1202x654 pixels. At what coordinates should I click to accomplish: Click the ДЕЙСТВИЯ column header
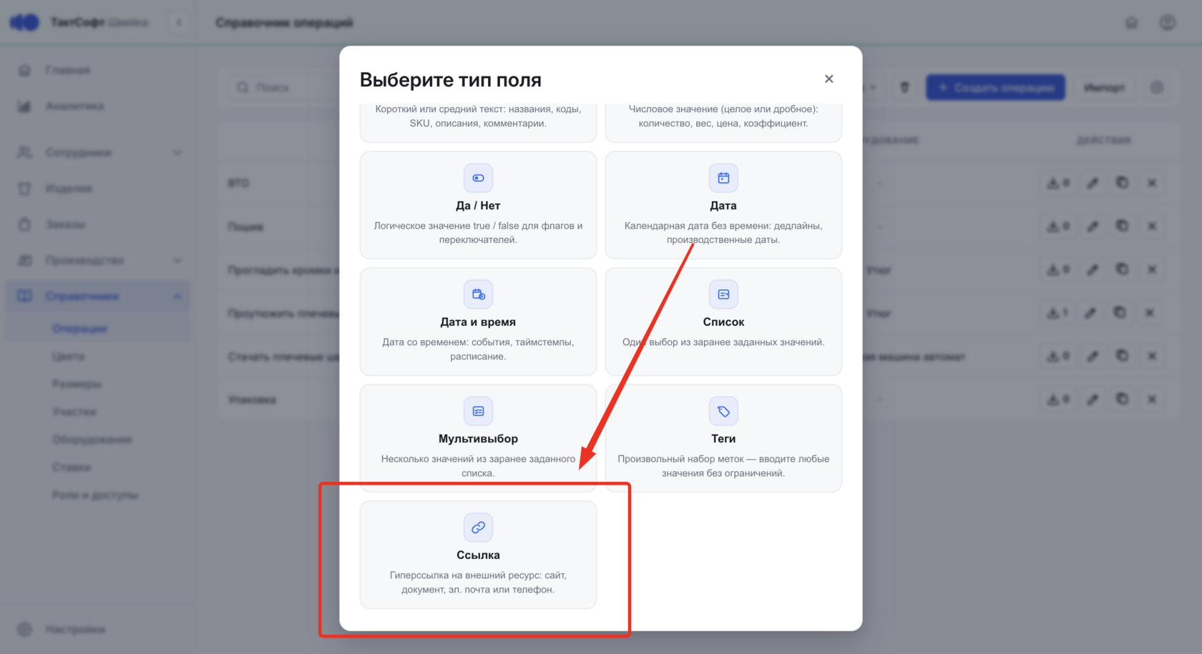click(x=1104, y=140)
